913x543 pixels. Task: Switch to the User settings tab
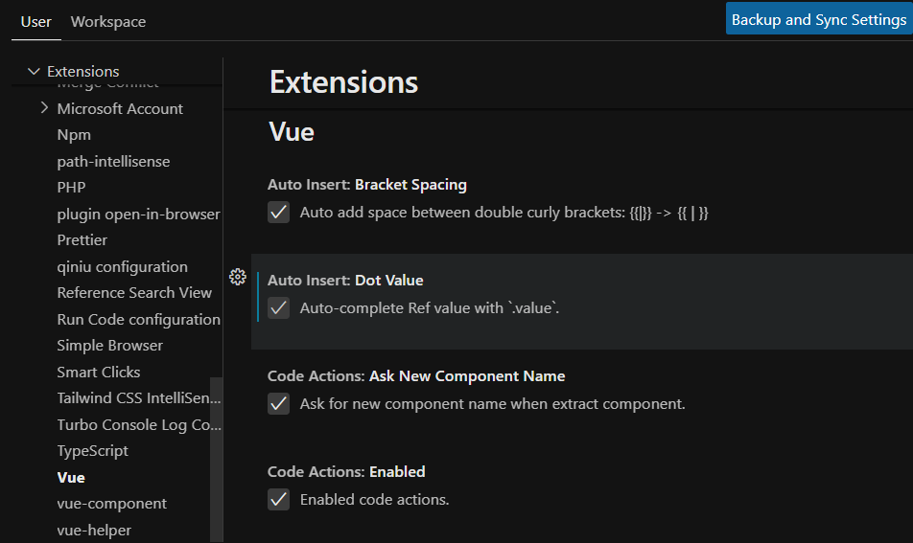(36, 21)
